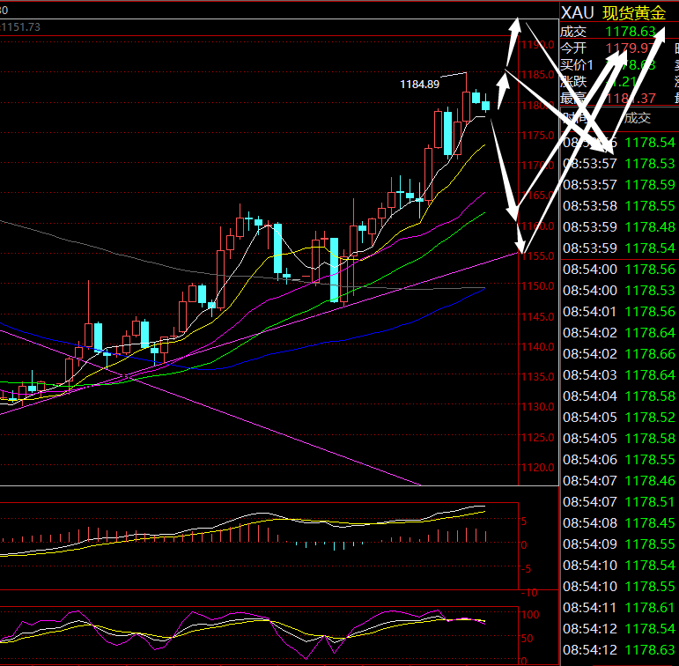Click the 1184.89 high price annotation
Viewport: 679px width, 666px height.
coord(419,85)
